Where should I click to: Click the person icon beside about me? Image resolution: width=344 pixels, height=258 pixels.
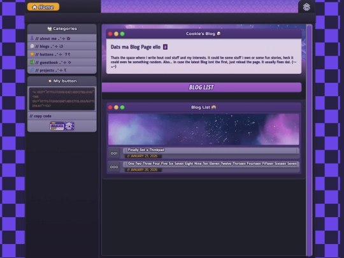point(32,38)
